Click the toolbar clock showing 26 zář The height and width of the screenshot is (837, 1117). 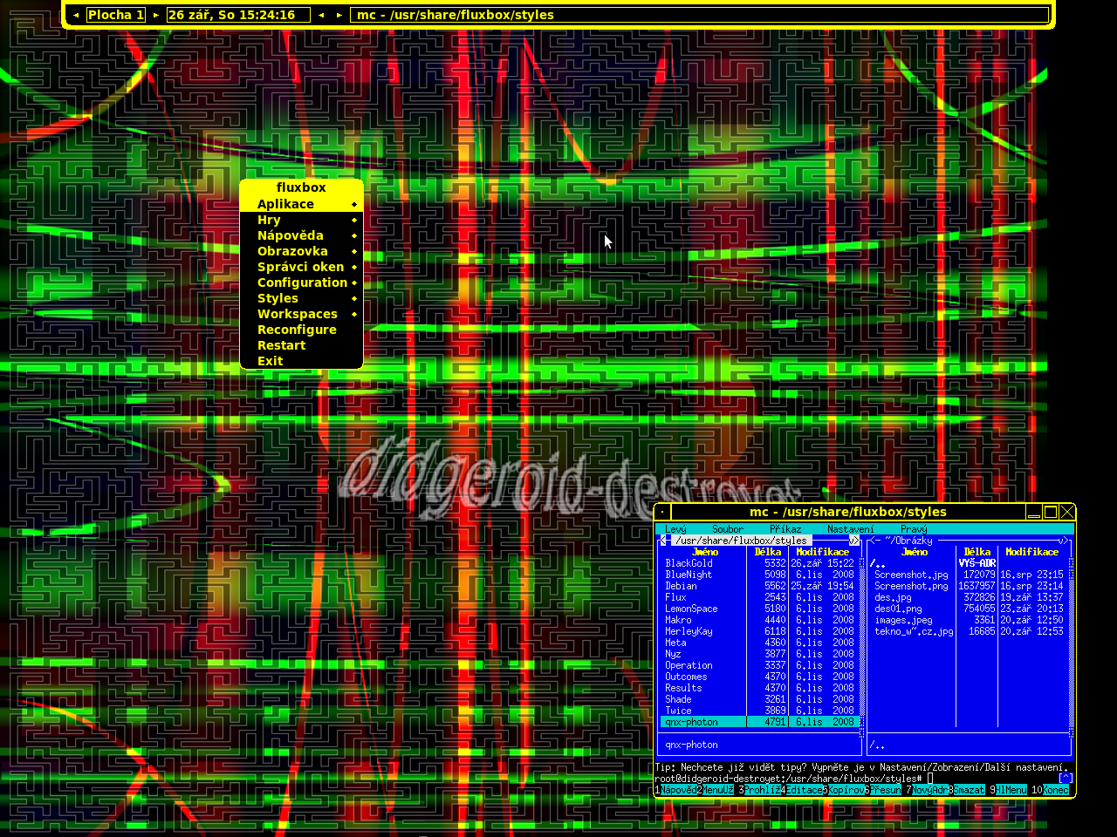point(238,15)
